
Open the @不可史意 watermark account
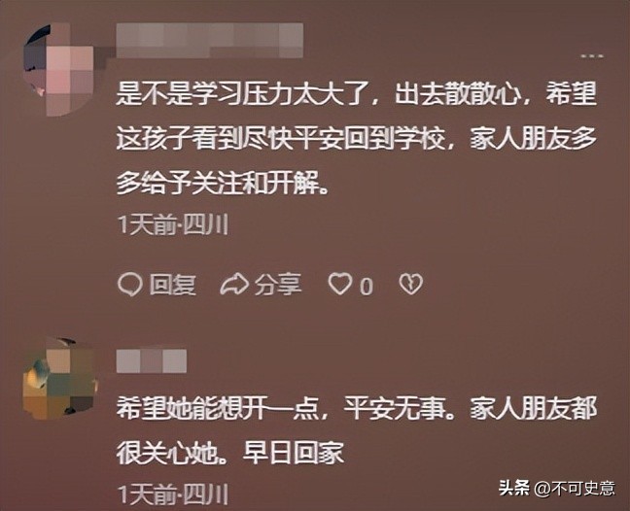[575, 488]
